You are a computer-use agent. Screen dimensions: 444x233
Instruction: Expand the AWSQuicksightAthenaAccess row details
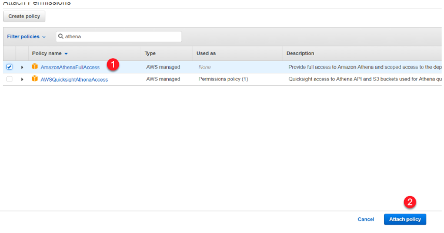click(x=22, y=79)
